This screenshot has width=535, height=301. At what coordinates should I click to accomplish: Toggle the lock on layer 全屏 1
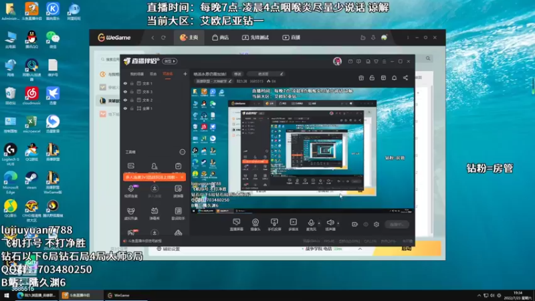click(x=132, y=108)
